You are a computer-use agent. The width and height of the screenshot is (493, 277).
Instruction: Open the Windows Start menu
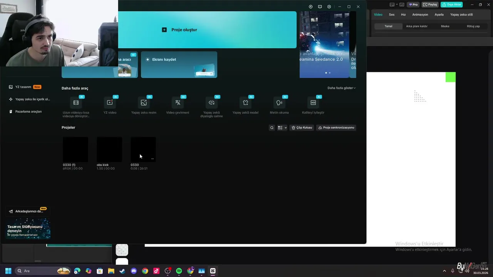click(8, 271)
